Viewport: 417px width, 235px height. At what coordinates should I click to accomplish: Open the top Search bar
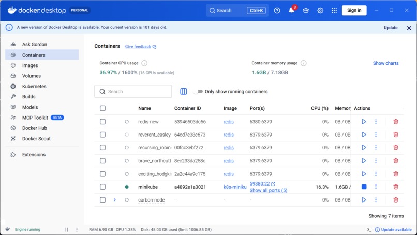coord(237,11)
